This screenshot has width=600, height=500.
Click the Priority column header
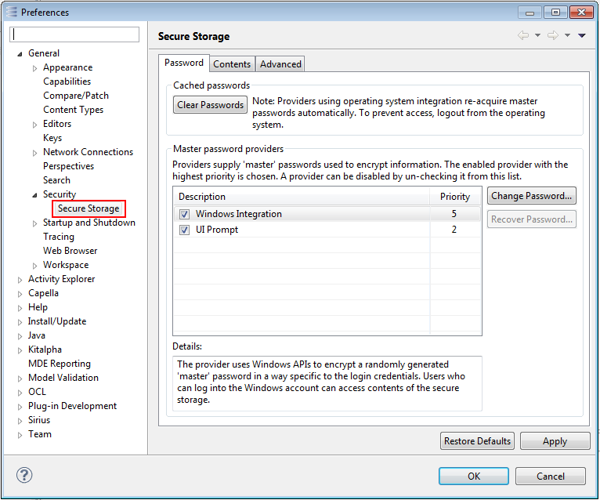[455, 197]
